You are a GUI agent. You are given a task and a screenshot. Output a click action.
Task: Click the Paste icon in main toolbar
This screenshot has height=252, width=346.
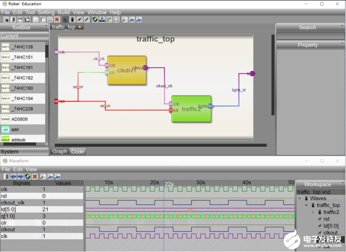pos(43,20)
